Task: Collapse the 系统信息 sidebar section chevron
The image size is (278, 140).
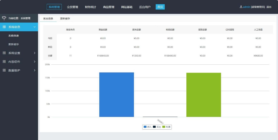Action: pos(34,27)
